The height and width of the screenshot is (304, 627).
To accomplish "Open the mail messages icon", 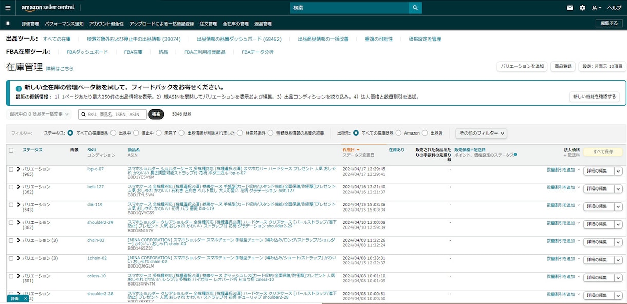I will [x=570, y=8].
